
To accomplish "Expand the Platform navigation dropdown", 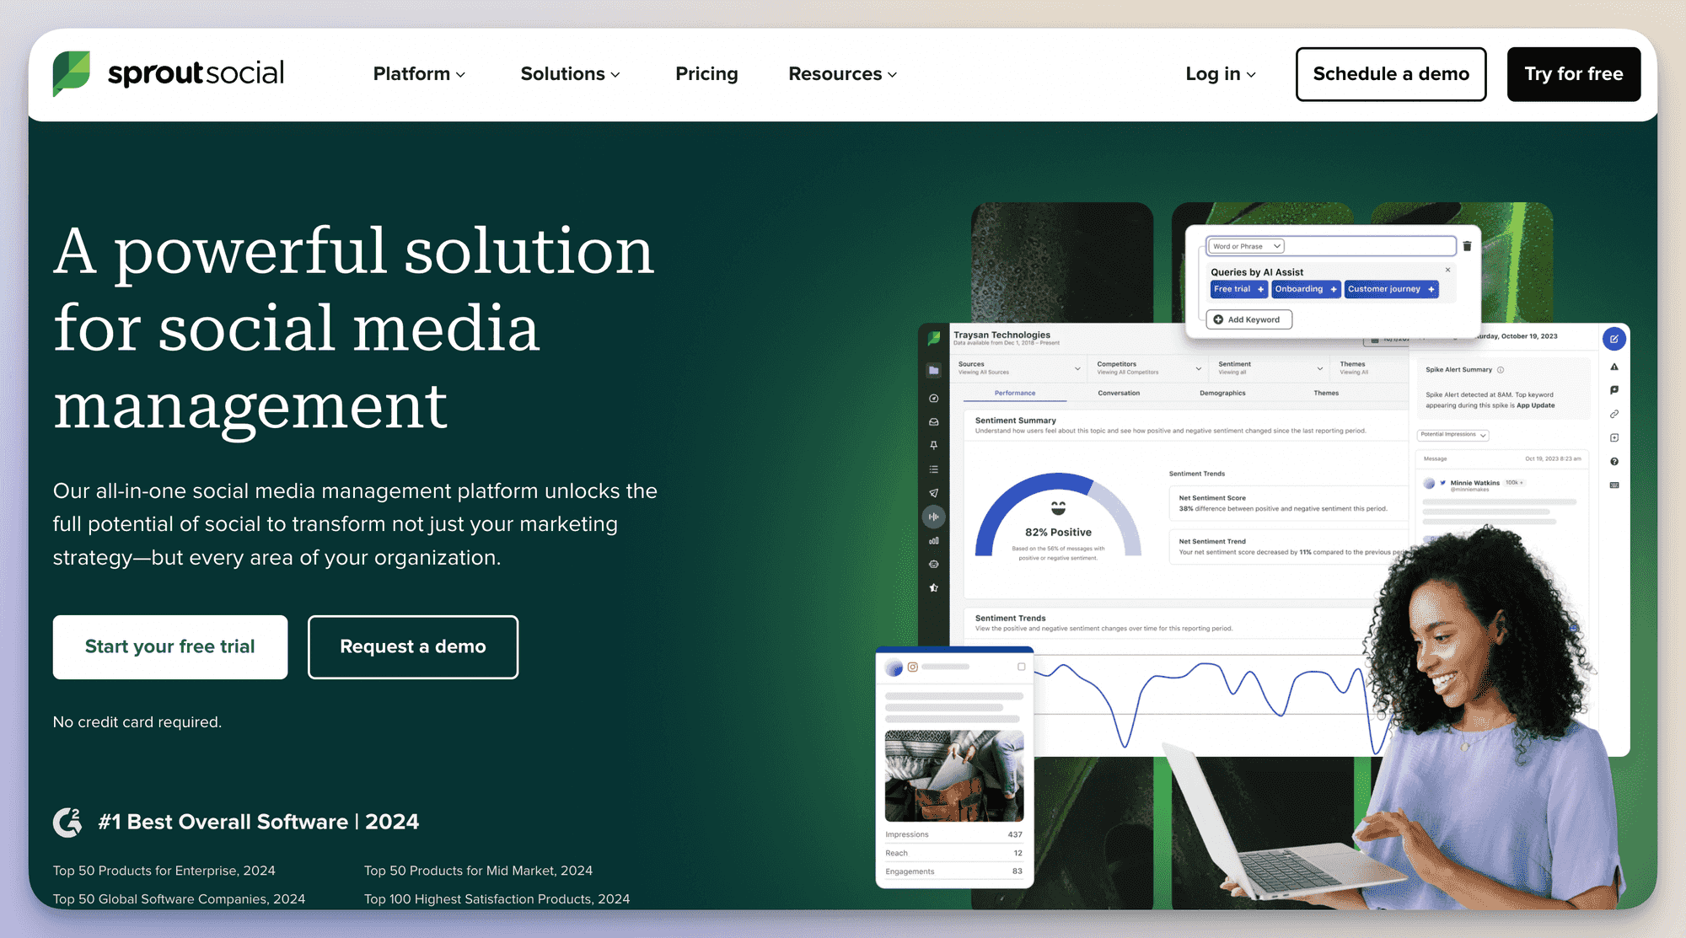I will tap(418, 74).
